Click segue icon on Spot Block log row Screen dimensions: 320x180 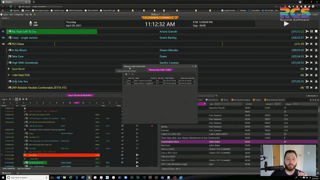(x=137, y=155)
